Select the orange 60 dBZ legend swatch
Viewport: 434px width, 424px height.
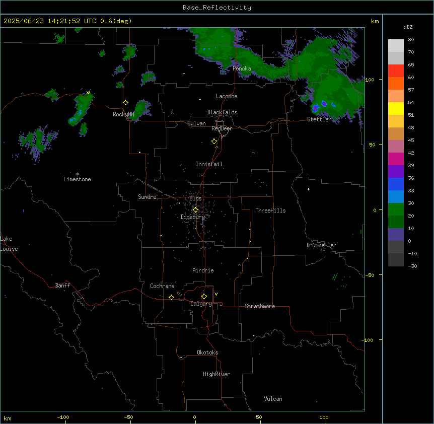coord(396,83)
